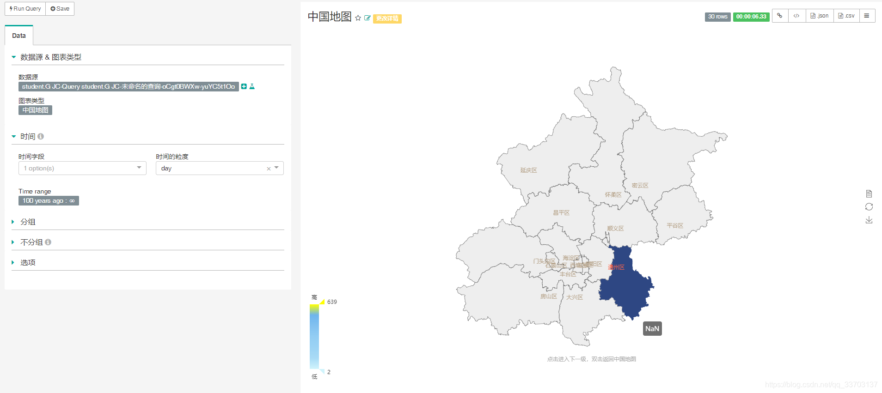Save the chart with Save button
The height and width of the screenshot is (393, 882).
[x=60, y=9]
